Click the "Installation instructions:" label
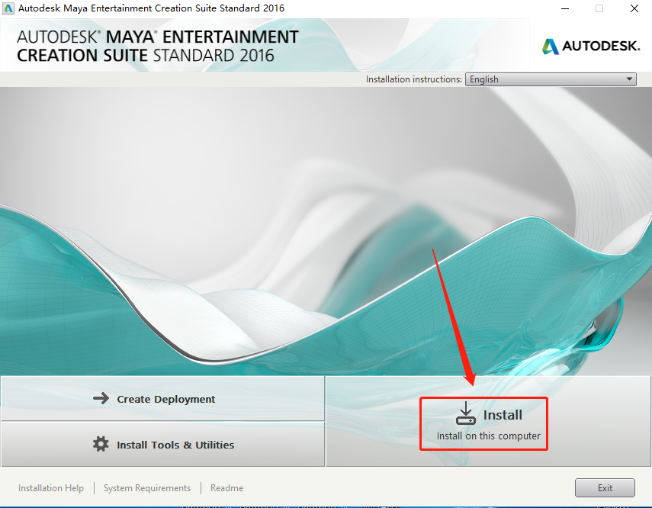Screen dimensions: 652x508 414,79
